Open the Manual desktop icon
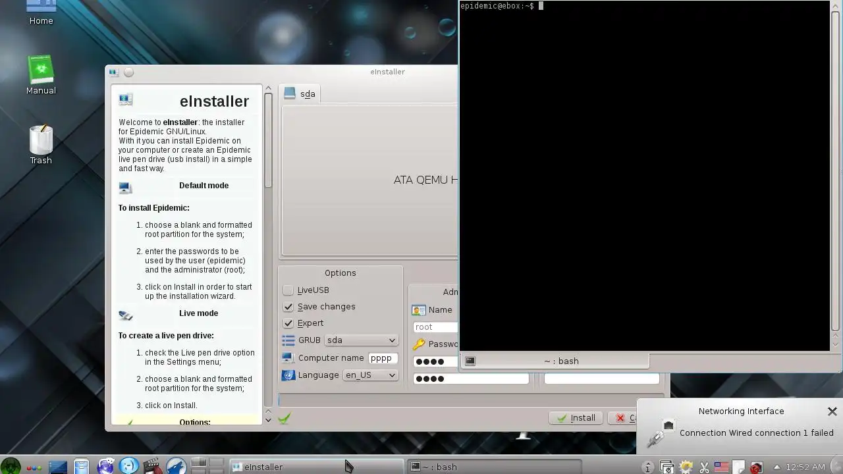 [41, 74]
